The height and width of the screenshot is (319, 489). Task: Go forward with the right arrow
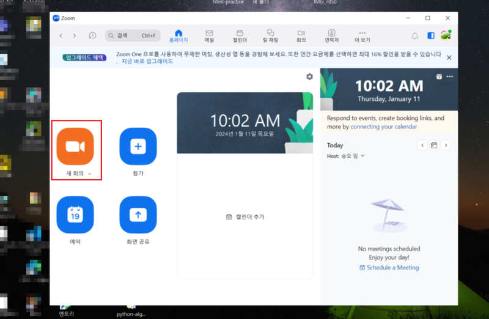[x=75, y=35]
